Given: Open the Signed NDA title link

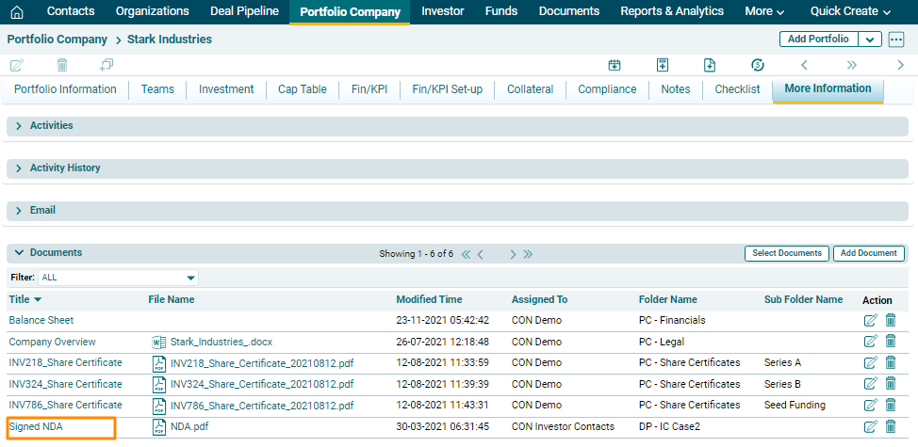Looking at the screenshot, I should coord(35,427).
